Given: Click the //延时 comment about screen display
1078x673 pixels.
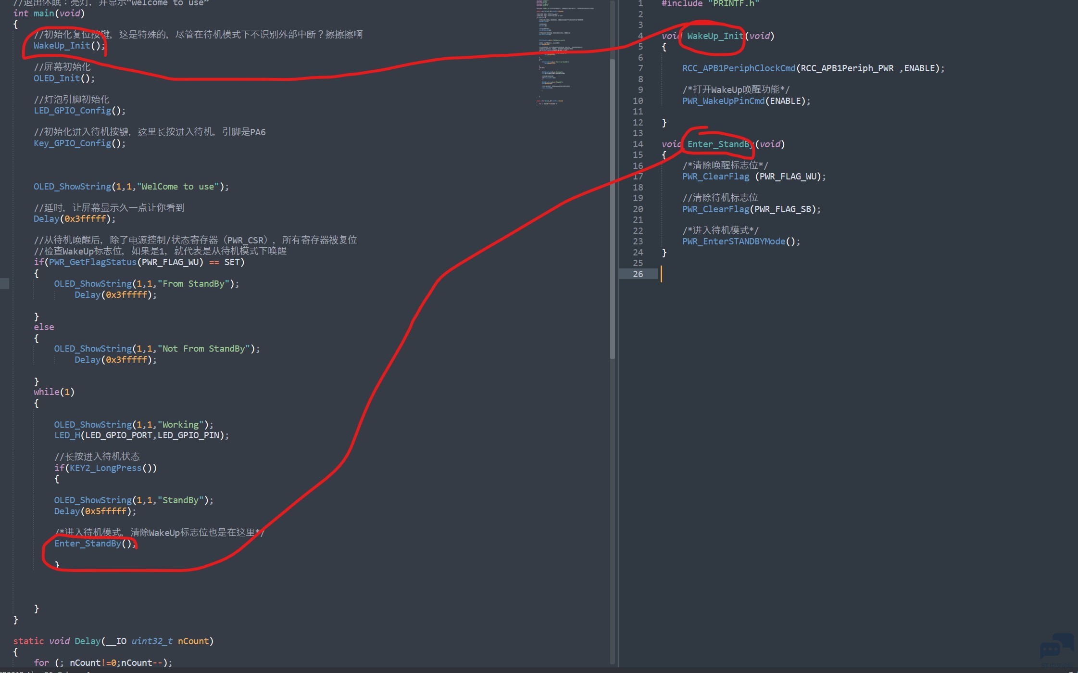Looking at the screenshot, I should [109, 208].
